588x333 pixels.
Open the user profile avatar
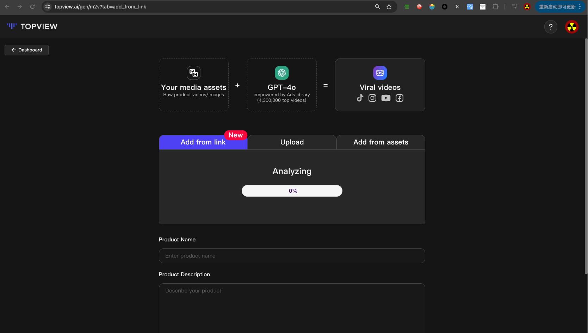point(571,27)
